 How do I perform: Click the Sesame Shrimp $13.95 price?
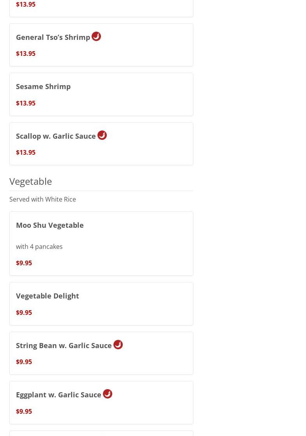click(x=26, y=103)
